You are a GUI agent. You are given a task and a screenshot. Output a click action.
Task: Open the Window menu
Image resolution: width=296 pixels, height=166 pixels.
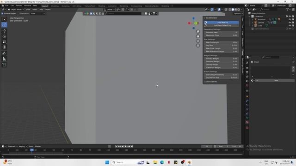[x=28, y=6]
